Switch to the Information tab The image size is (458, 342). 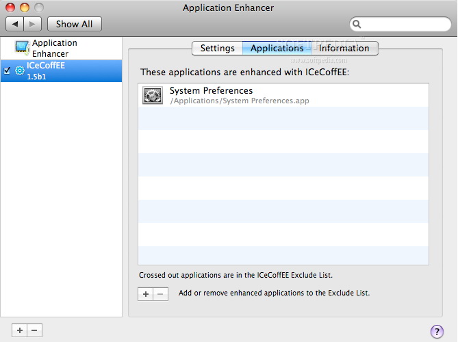(x=344, y=49)
